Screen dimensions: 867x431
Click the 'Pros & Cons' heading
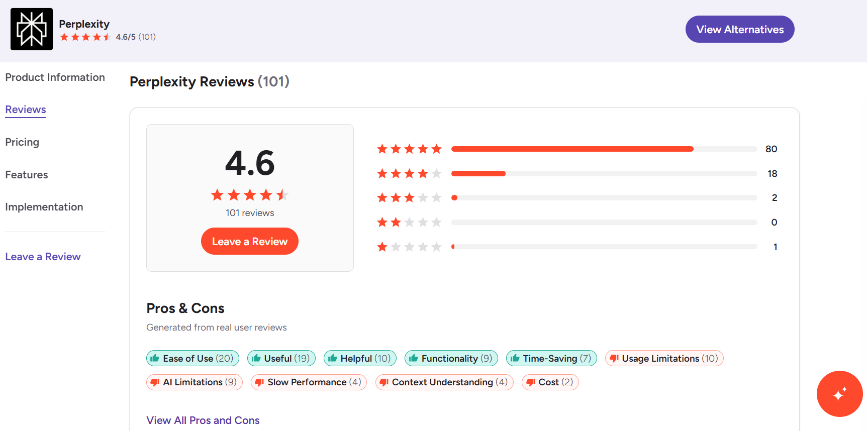[x=185, y=308]
